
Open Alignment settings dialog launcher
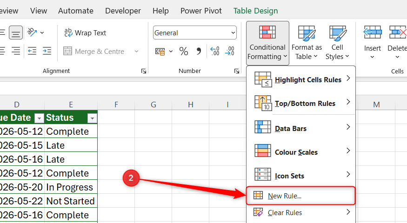[x=144, y=71]
